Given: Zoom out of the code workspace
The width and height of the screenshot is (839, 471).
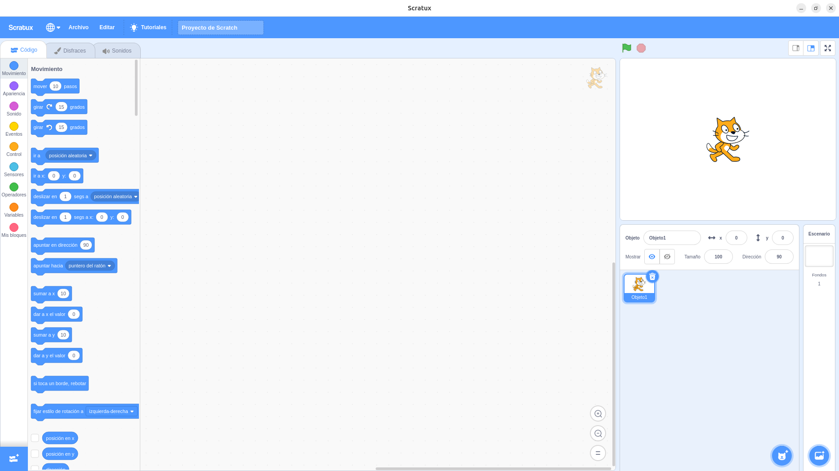Looking at the screenshot, I should (598, 433).
